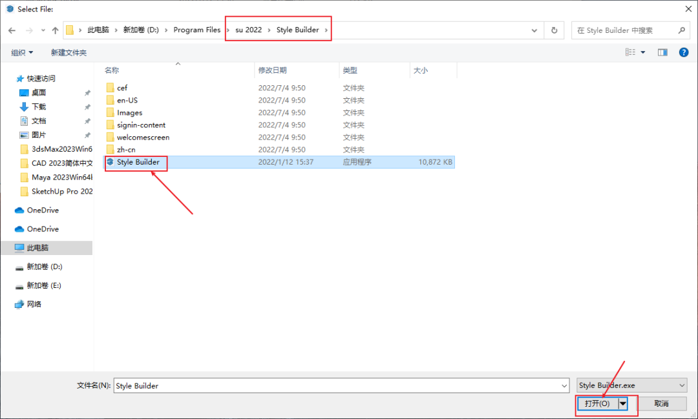Expand the address bar history dropdown
Screen dimensions: 698x419
[534, 30]
